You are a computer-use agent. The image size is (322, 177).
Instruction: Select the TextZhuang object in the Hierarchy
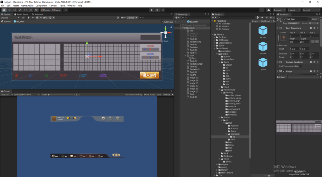tap(195, 42)
